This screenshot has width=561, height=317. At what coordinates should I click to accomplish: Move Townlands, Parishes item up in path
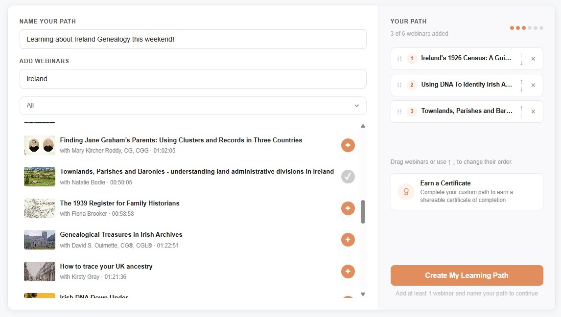521,108
